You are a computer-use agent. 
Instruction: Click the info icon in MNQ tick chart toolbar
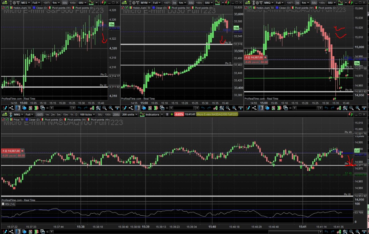[x=167, y=114]
